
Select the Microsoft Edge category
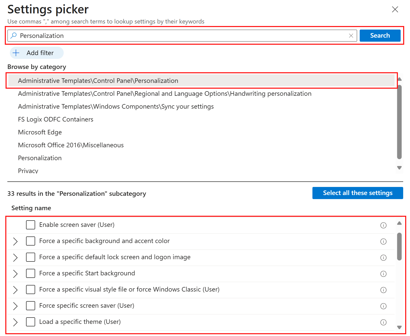(x=201, y=132)
